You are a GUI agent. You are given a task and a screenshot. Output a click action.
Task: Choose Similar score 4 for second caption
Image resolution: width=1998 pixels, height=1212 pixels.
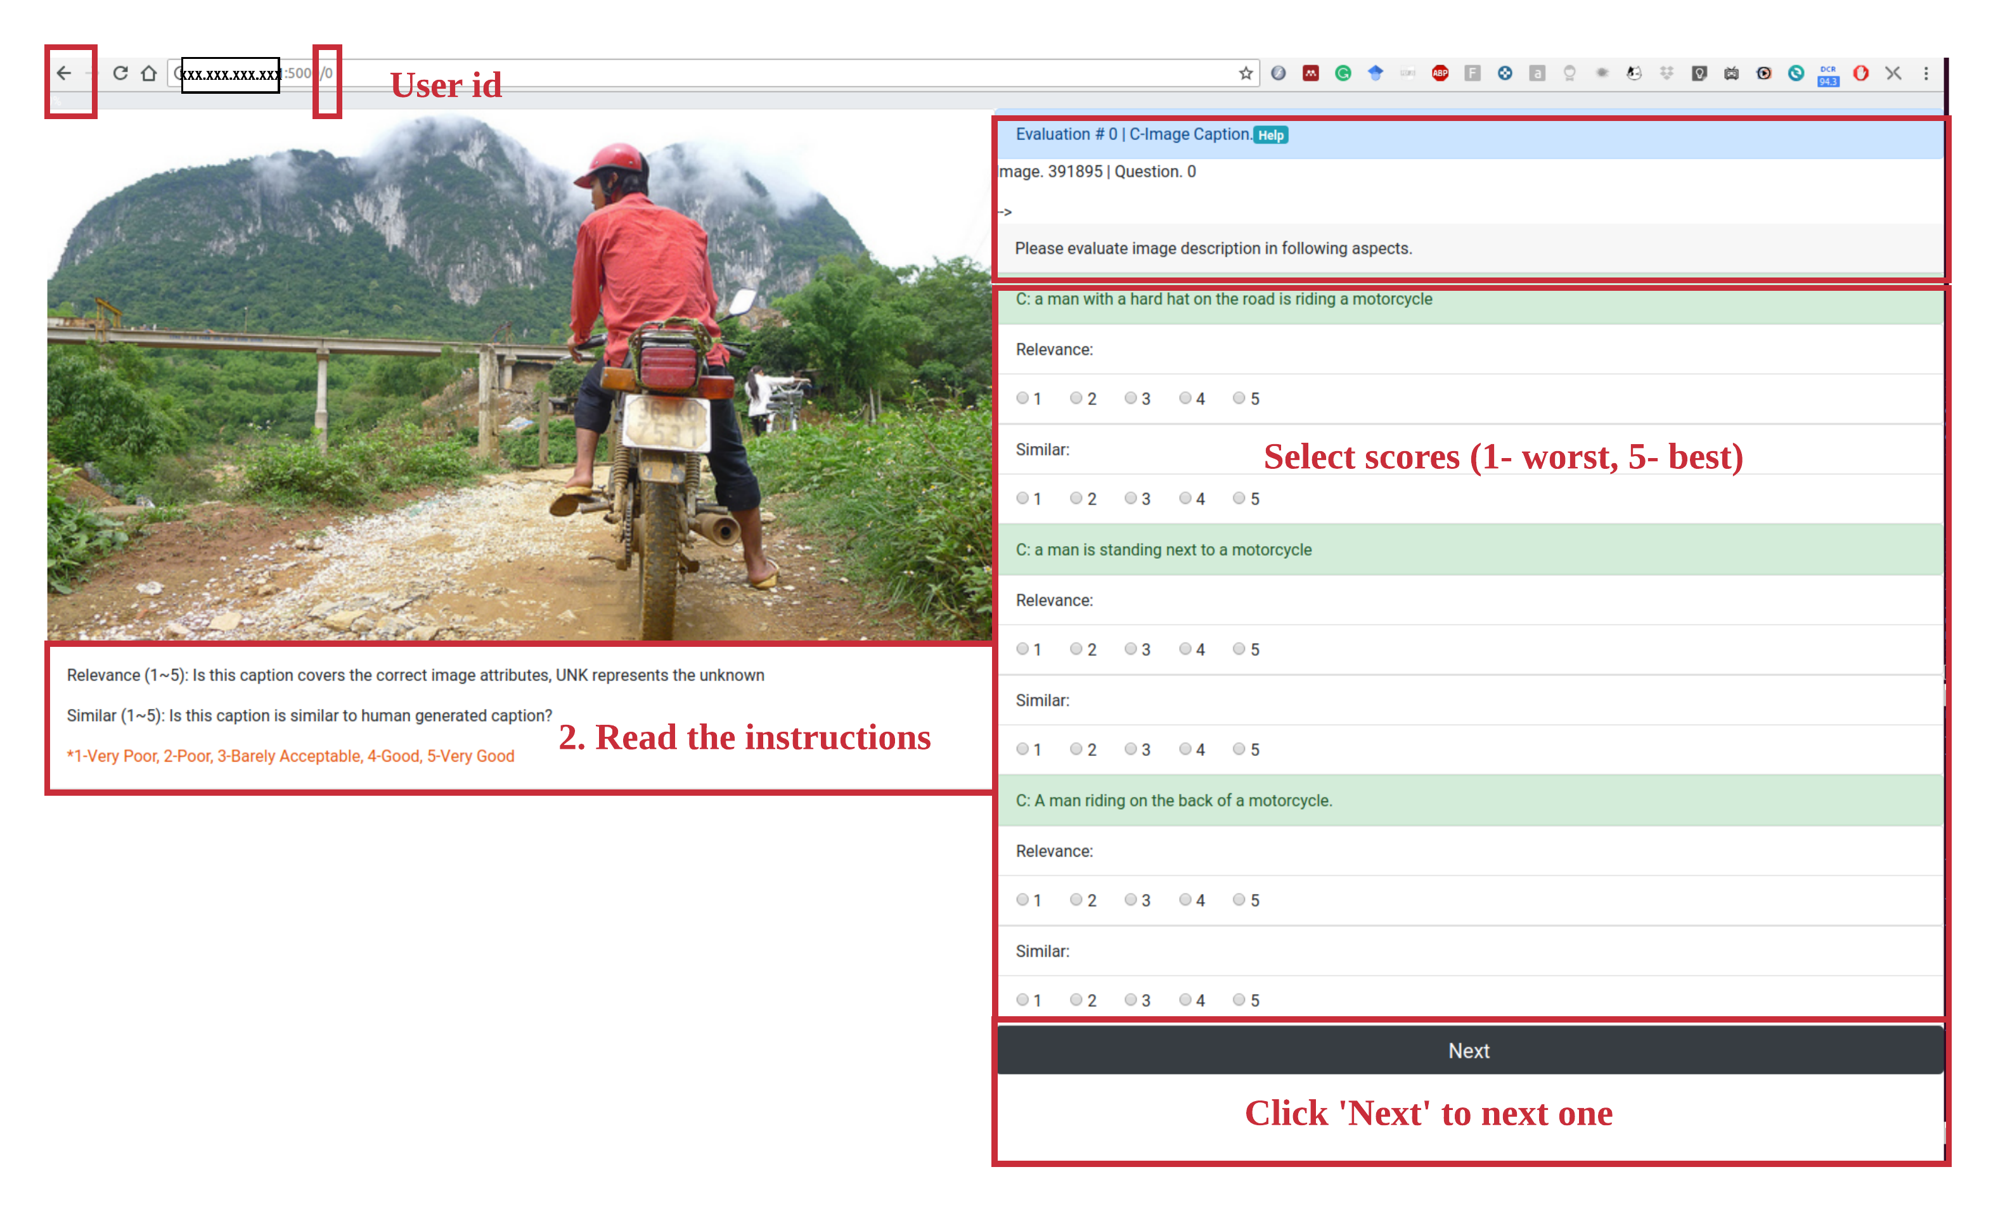[1185, 749]
